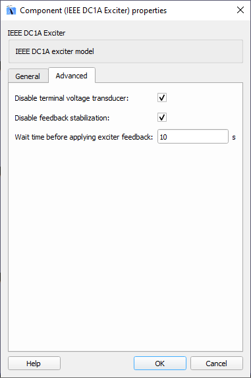Close the properties dialog with X
251x378 pixels.
pos(240,10)
